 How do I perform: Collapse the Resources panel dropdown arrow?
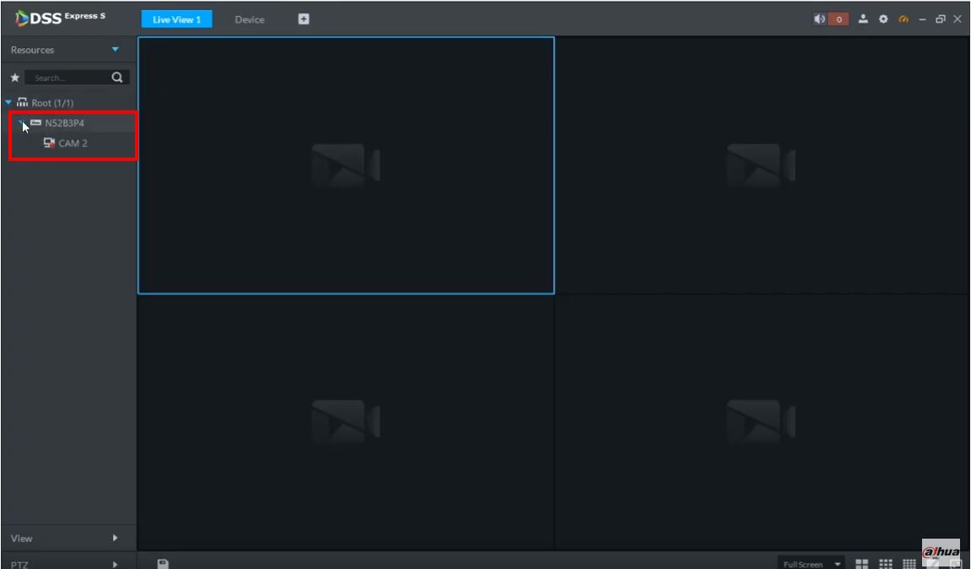116,50
